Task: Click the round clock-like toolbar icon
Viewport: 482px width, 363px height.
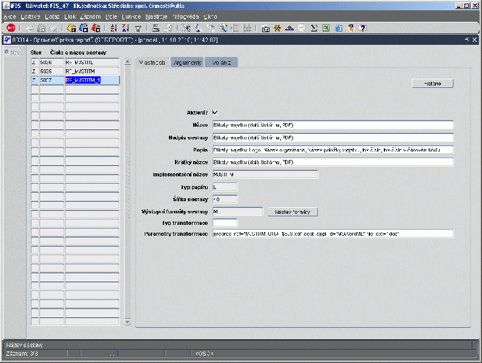Action: point(302,28)
